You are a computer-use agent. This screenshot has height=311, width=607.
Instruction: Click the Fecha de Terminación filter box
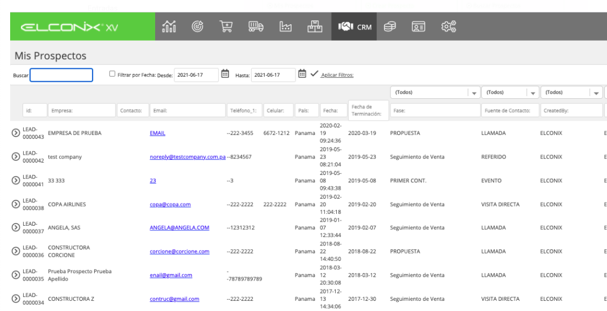click(x=368, y=111)
